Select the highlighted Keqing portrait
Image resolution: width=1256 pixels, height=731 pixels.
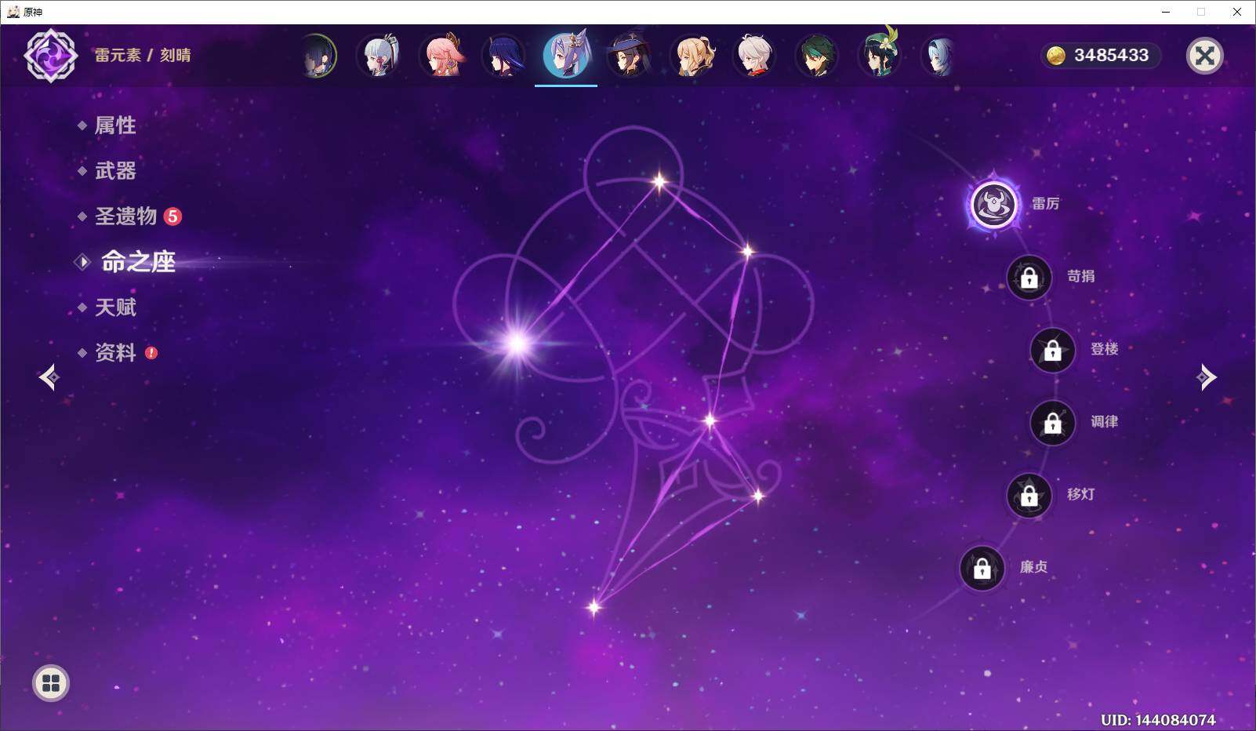pyautogui.click(x=566, y=56)
